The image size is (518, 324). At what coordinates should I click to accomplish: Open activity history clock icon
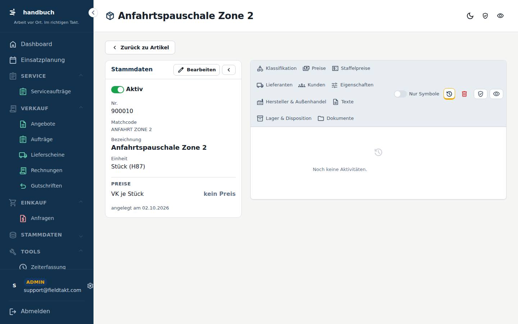click(449, 94)
